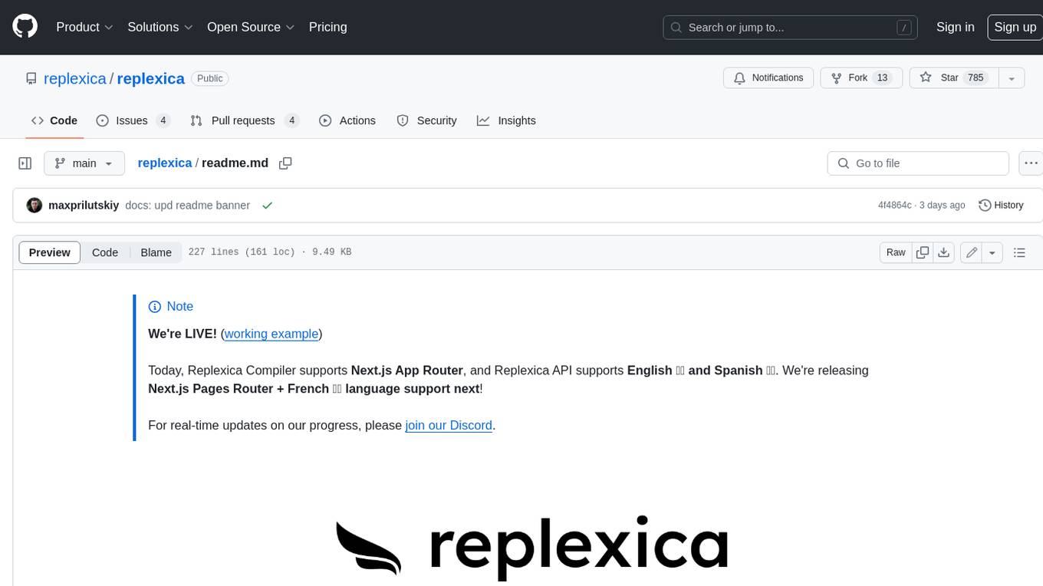Open the GitHub homepage logo

click(x=25, y=27)
